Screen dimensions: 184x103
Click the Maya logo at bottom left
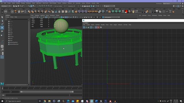tap(2, 84)
